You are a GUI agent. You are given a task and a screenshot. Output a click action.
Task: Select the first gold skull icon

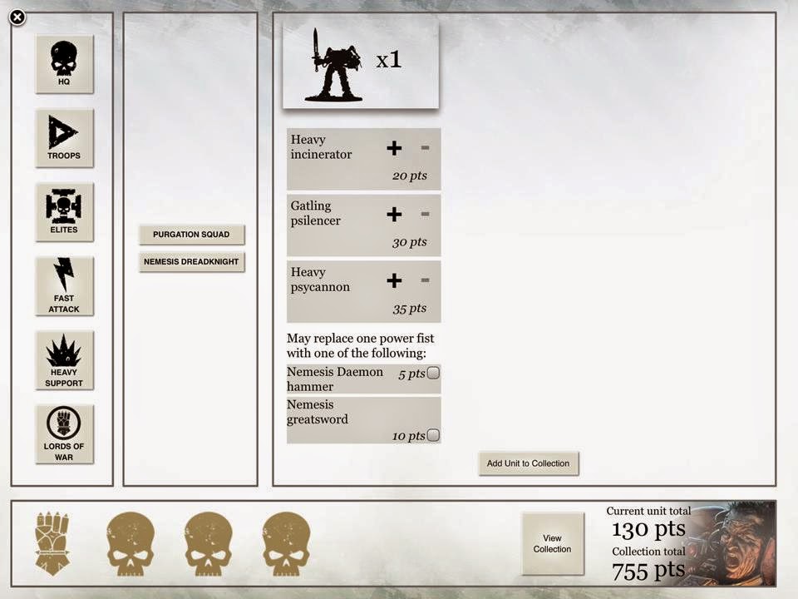point(131,543)
